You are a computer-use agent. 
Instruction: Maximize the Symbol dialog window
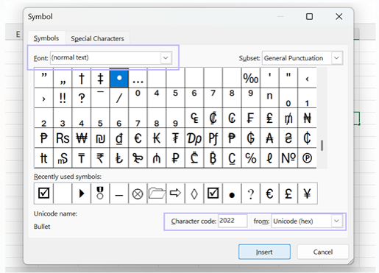(x=309, y=16)
